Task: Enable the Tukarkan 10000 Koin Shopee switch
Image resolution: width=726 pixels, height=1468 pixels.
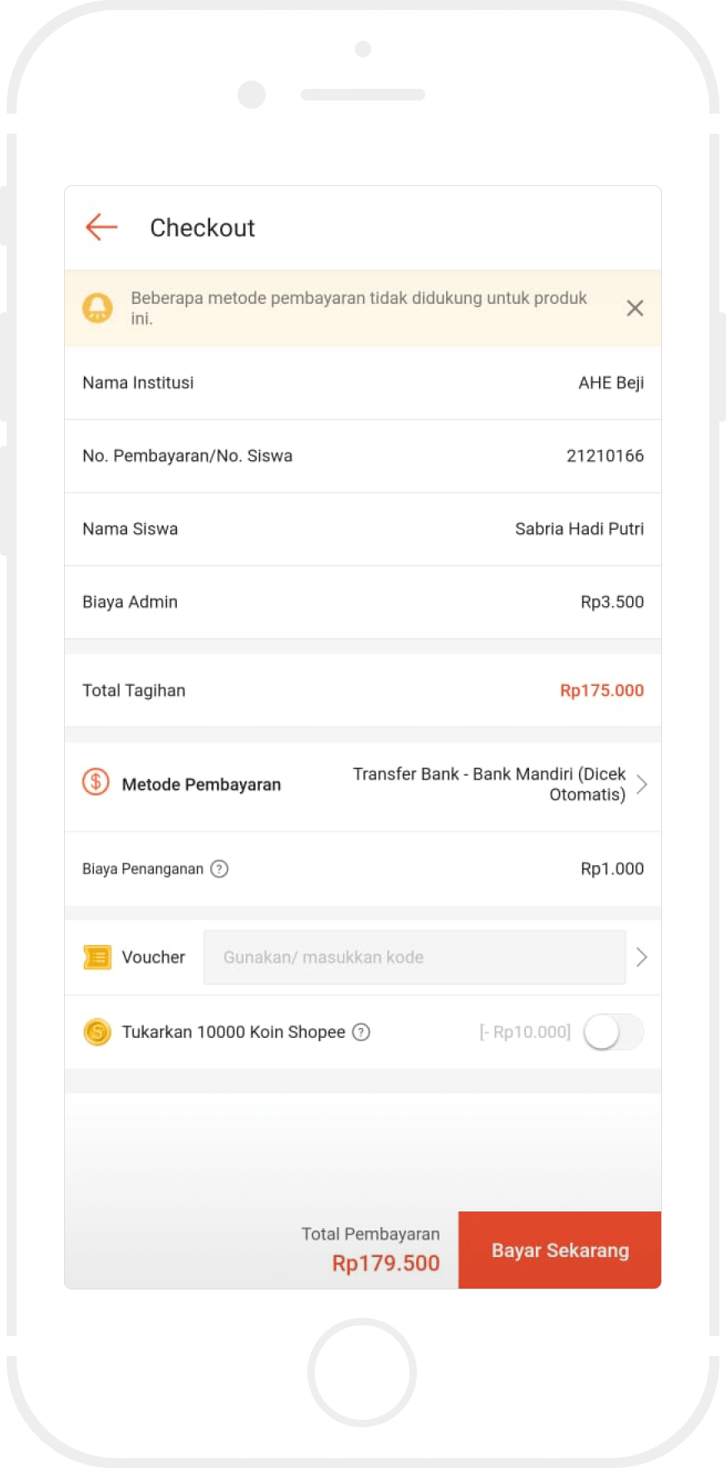Action: pos(613,1032)
